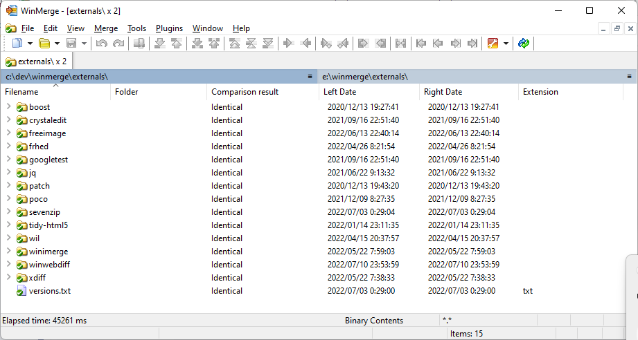Viewport: 638px width, 340px height.
Task: Open the Window menu
Action: click(x=208, y=28)
